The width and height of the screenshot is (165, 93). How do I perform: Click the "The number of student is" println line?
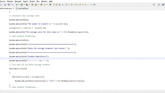[x=38, y=24]
